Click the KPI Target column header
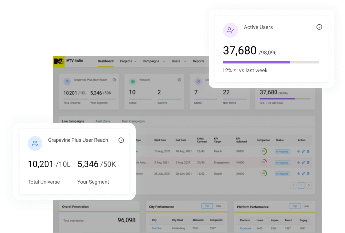Viewport: 345px width, 233px height. coord(218,140)
